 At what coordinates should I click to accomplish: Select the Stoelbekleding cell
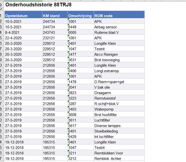pyautogui.click(x=119, y=131)
